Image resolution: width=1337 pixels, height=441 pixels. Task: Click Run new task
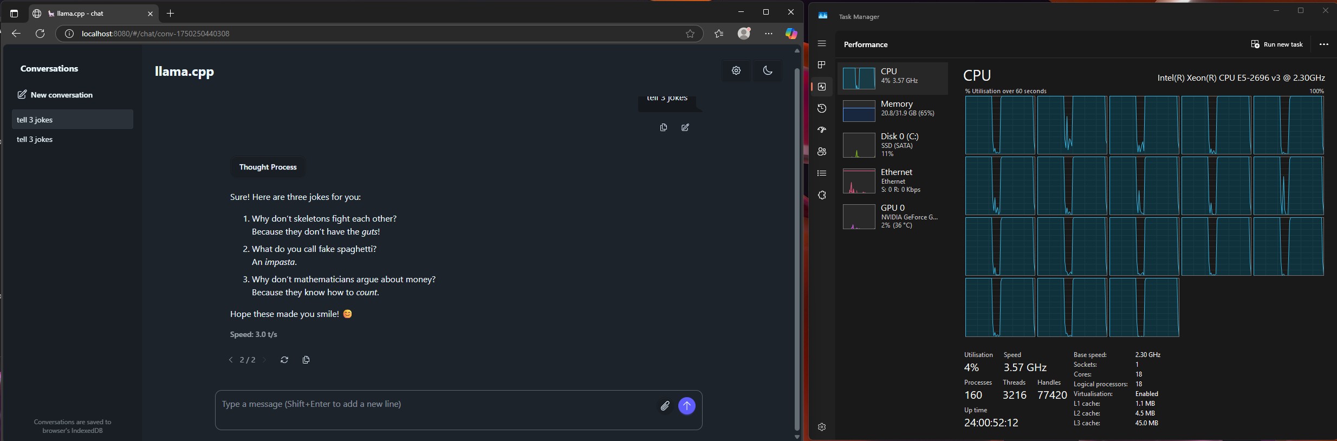point(1277,44)
